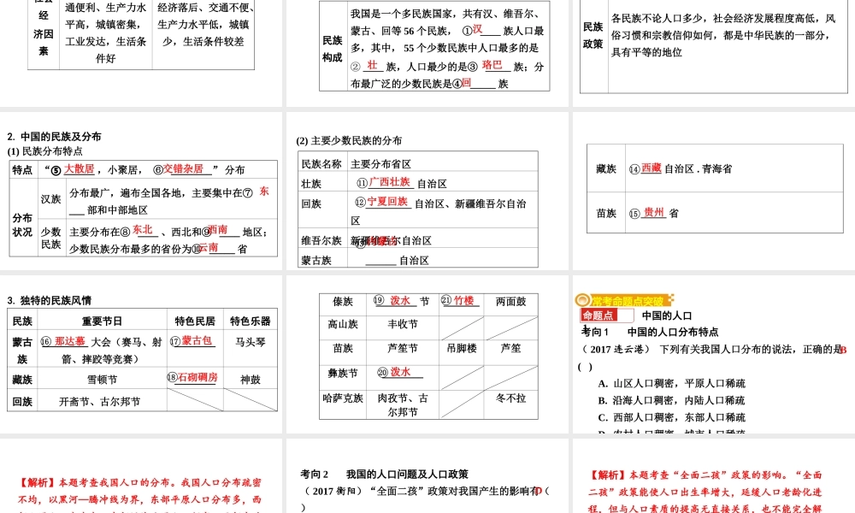Click the 特色乐器 column header
The width and height of the screenshot is (855, 513).
[x=251, y=321]
